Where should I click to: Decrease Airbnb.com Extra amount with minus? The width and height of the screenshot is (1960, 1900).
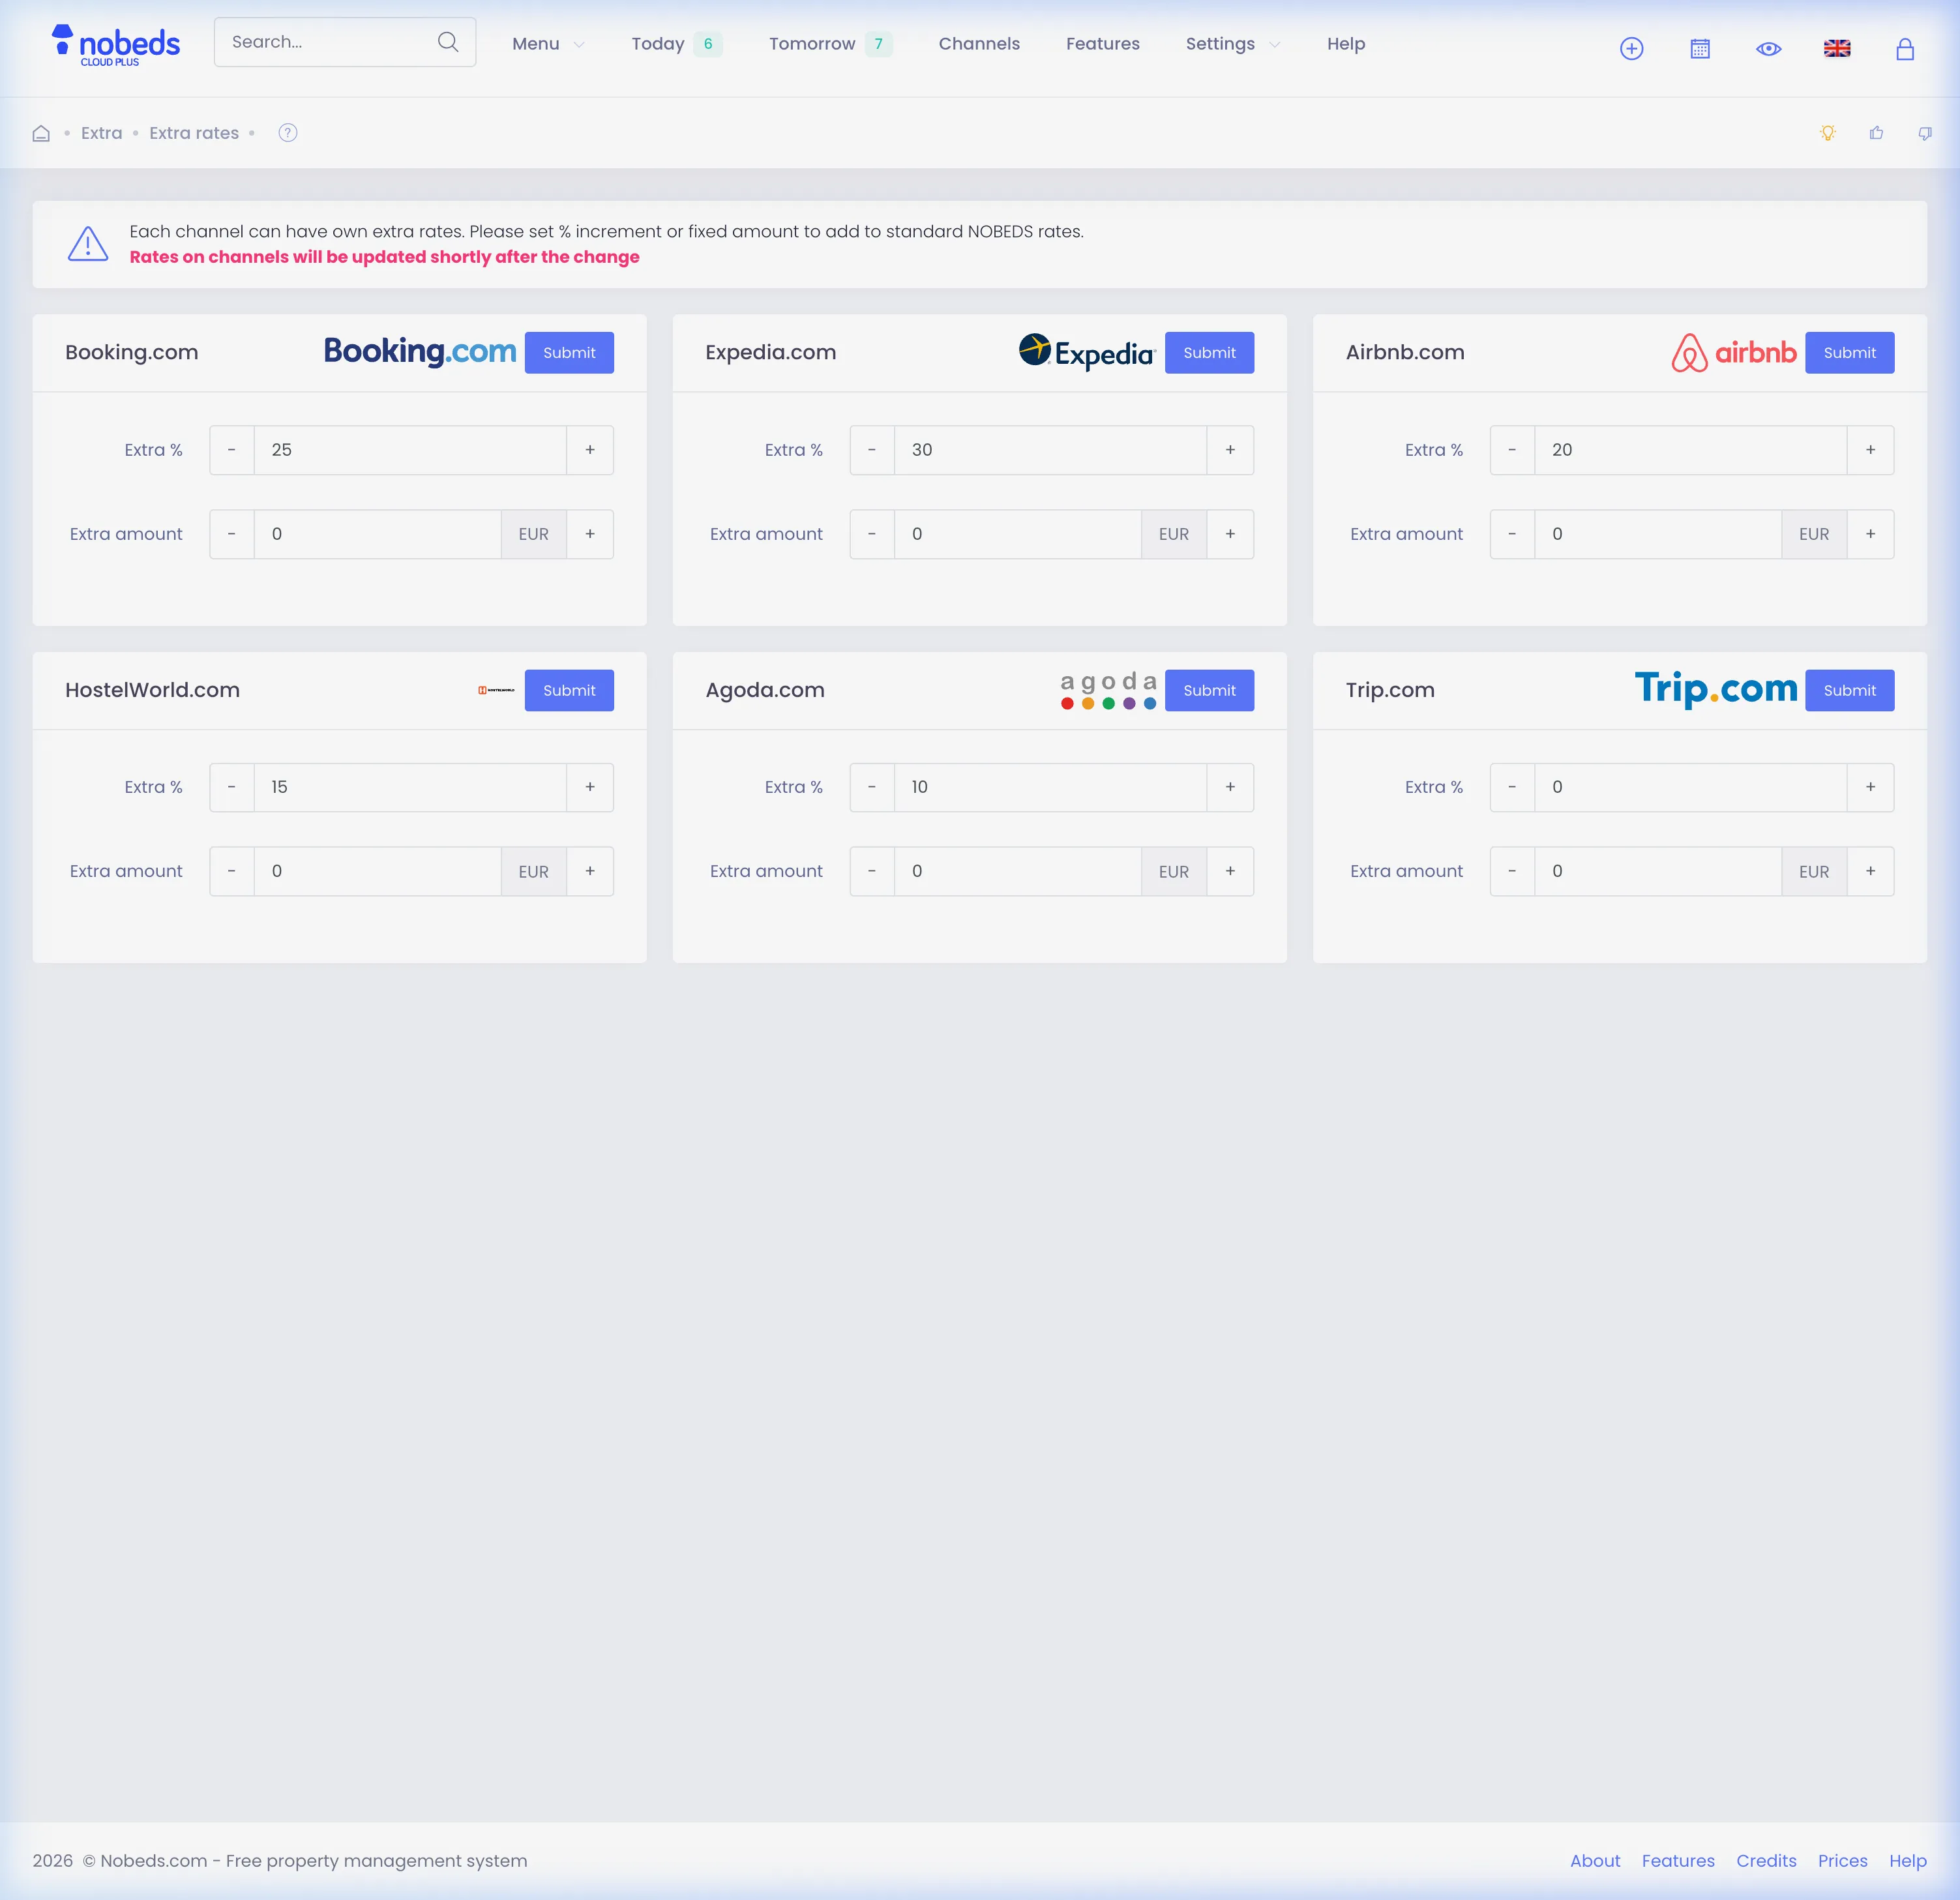(1512, 534)
